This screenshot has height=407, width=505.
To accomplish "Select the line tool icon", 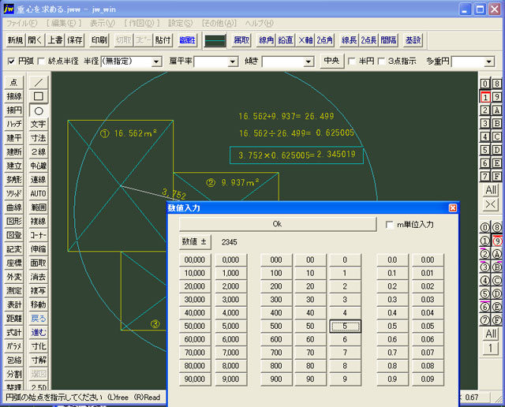I will click(x=38, y=82).
